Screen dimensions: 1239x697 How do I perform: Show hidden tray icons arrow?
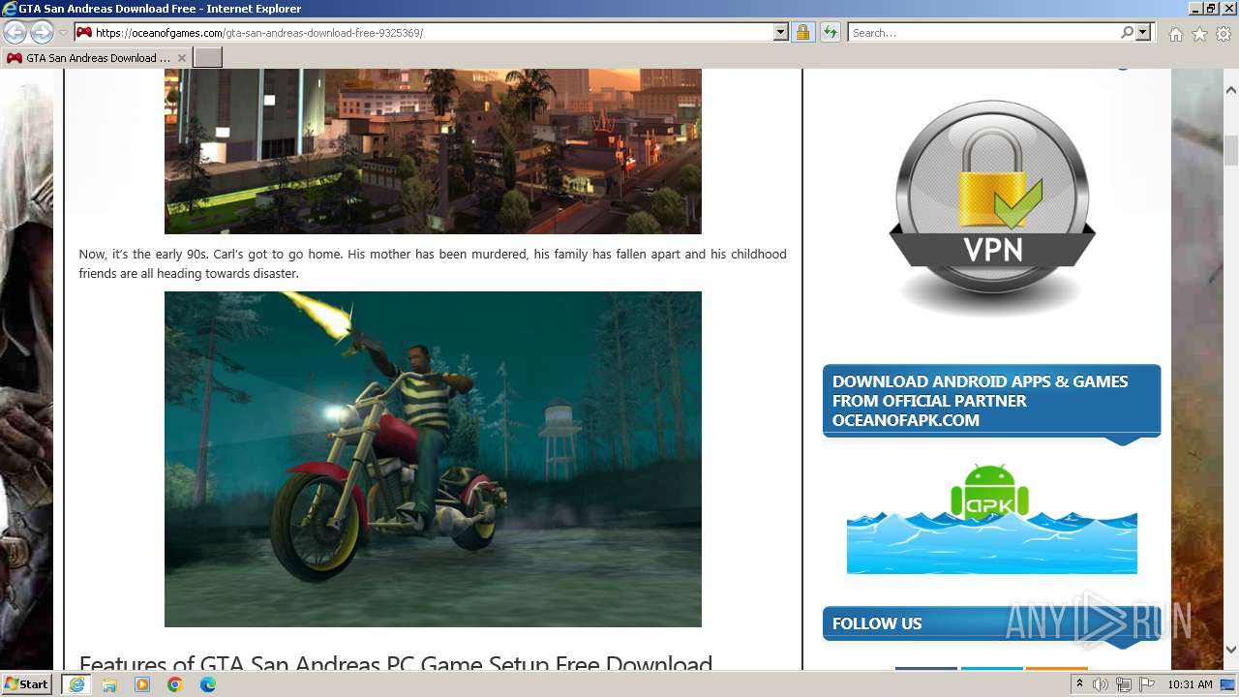[x=1079, y=684]
